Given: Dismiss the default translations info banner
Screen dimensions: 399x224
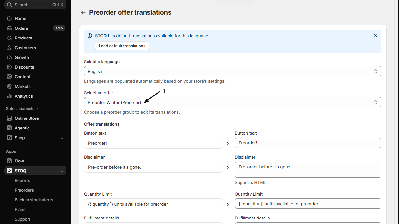Looking at the screenshot, I should (376, 36).
